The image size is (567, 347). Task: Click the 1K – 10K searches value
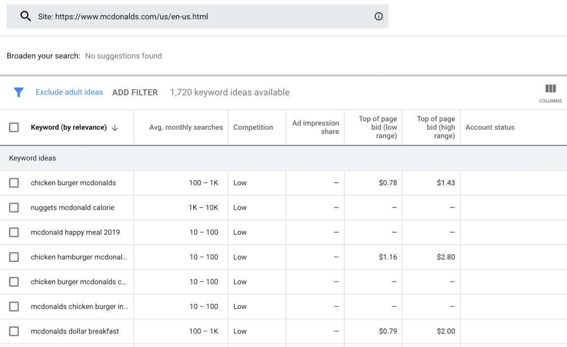pyautogui.click(x=203, y=207)
